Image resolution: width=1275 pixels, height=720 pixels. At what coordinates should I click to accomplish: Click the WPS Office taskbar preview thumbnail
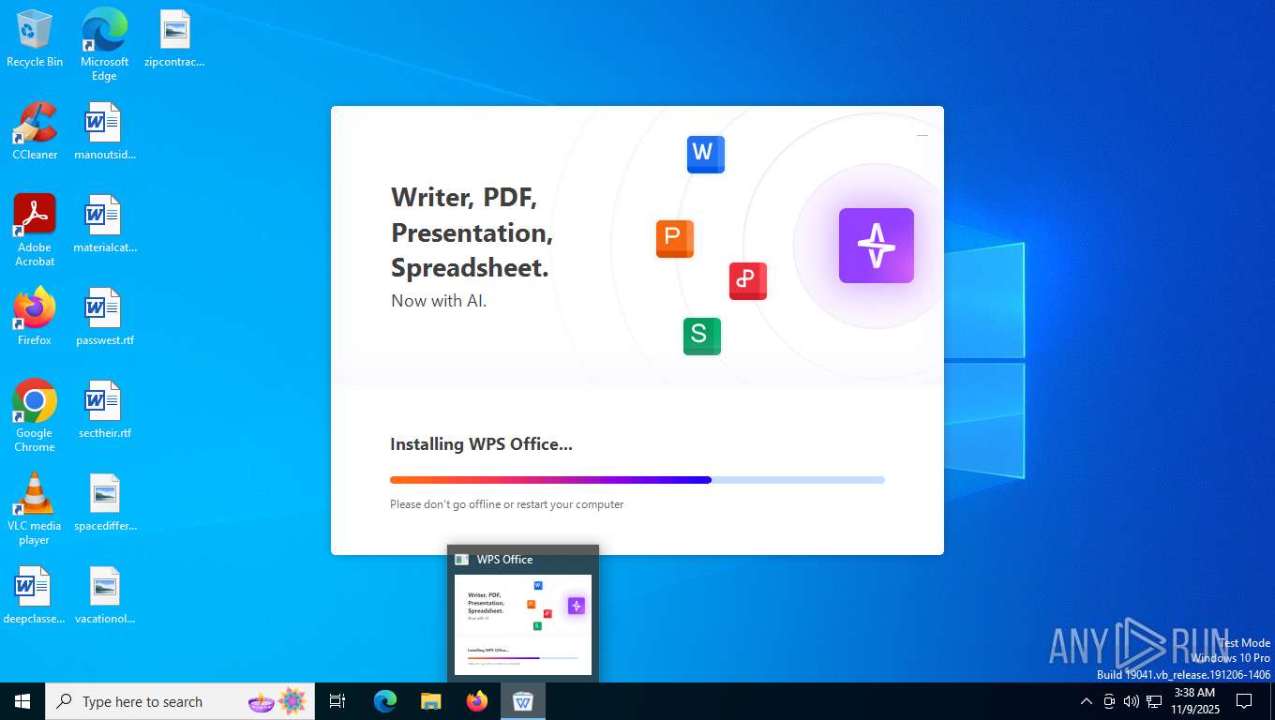click(x=523, y=624)
